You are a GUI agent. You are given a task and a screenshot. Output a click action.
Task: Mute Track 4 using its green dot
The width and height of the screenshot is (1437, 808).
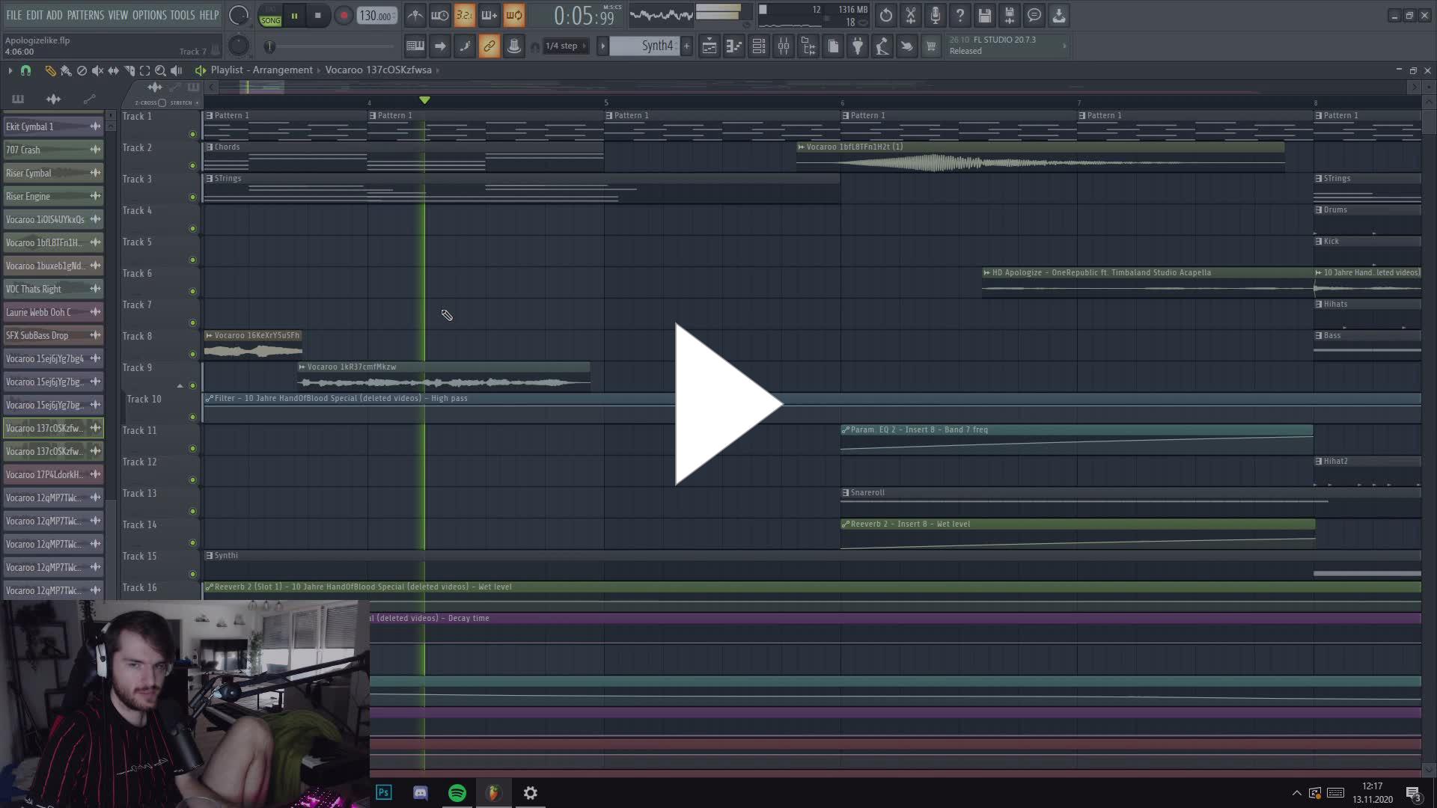[192, 228]
